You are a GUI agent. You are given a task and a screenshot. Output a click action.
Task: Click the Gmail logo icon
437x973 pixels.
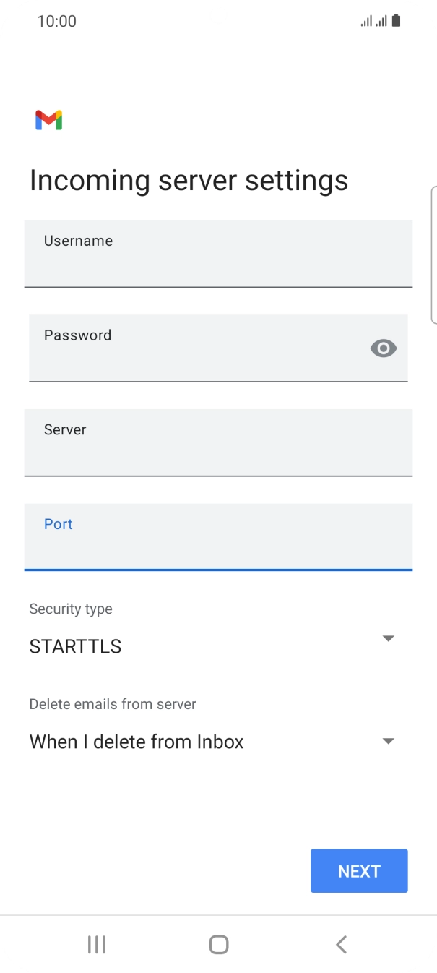(x=47, y=119)
